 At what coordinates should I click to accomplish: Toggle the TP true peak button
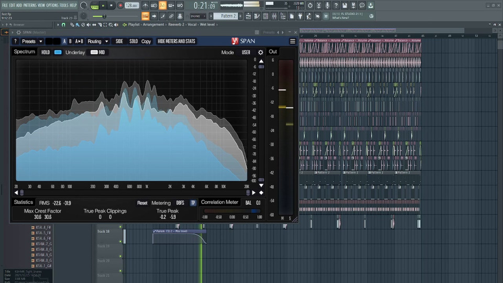(193, 203)
